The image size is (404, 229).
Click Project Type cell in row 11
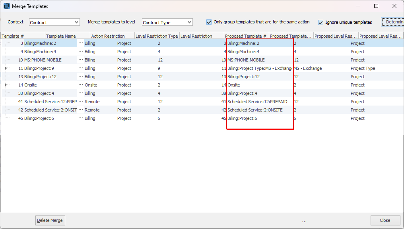click(x=363, y=68)
